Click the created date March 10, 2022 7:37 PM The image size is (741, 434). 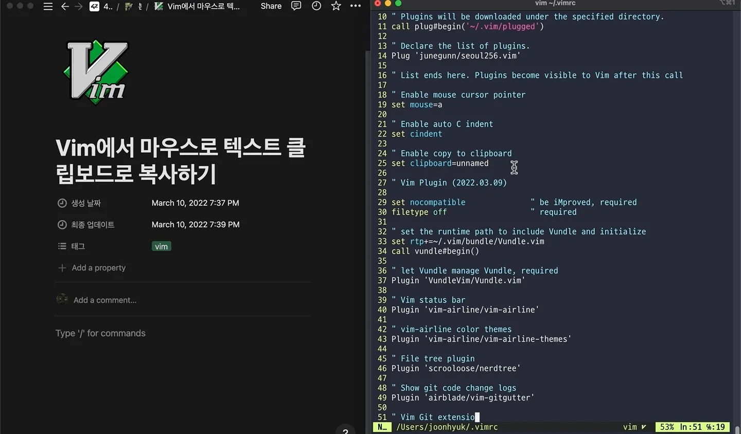point(196,203)
